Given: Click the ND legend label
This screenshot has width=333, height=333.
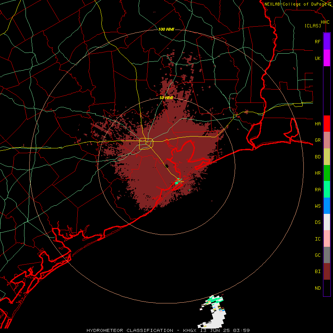Looking at the screenshot, I should [317, 288].
